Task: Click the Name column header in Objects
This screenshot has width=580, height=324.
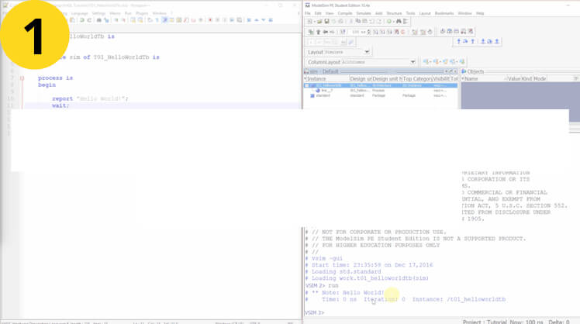Action: click(x=483, y=79)
